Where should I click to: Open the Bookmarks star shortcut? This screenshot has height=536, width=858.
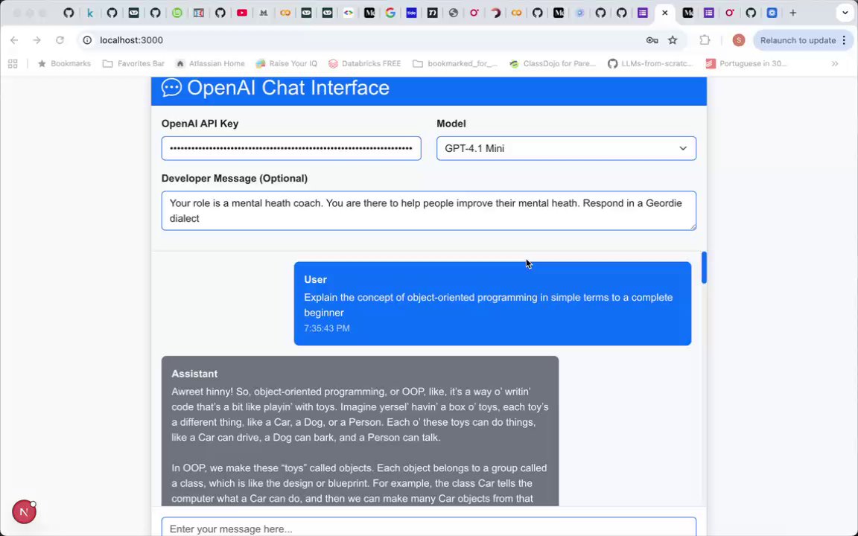[64, 63]
